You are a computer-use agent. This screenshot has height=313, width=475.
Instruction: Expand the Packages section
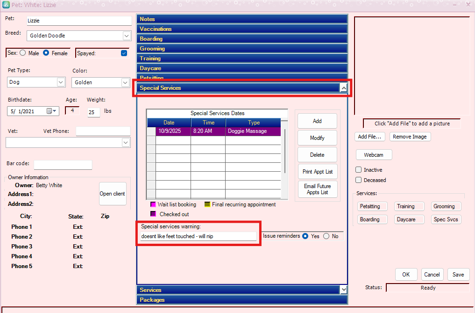point(242,300)
